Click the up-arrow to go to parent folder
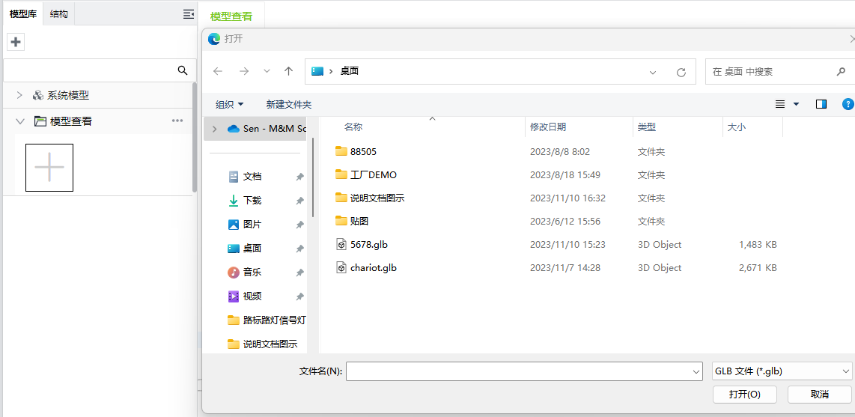 pos(288,71)
